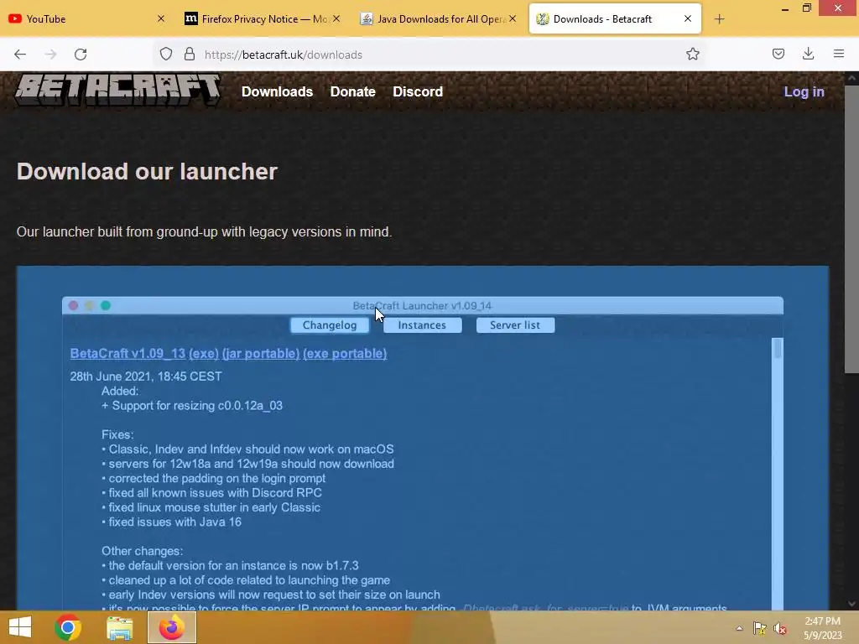Open the tracking protection shield icon
Viewport: 859px width, 644px height.
166,54
